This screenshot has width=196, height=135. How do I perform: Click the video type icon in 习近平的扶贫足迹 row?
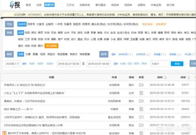pos(141,101)
